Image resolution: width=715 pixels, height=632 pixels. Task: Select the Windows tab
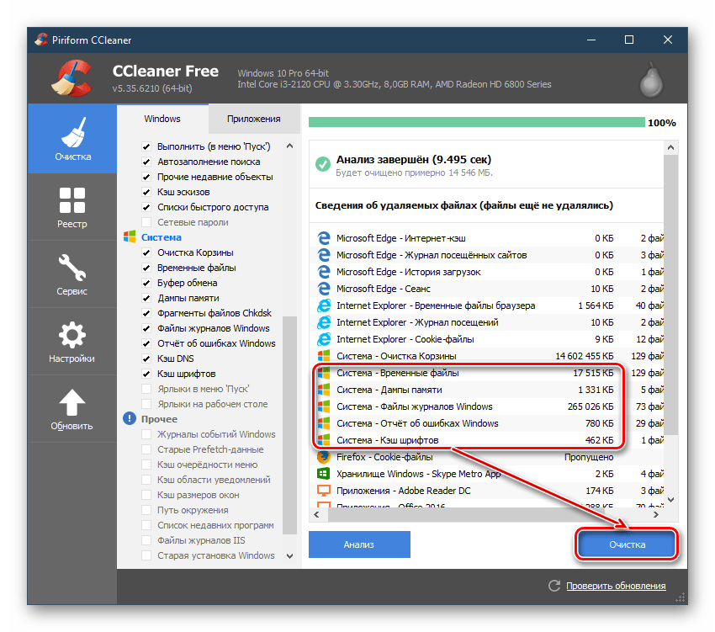162,119
